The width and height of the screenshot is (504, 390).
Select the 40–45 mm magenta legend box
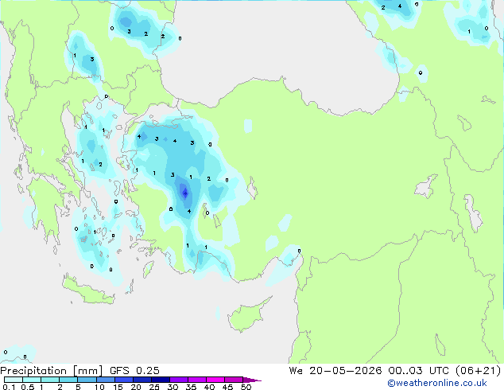215,380
